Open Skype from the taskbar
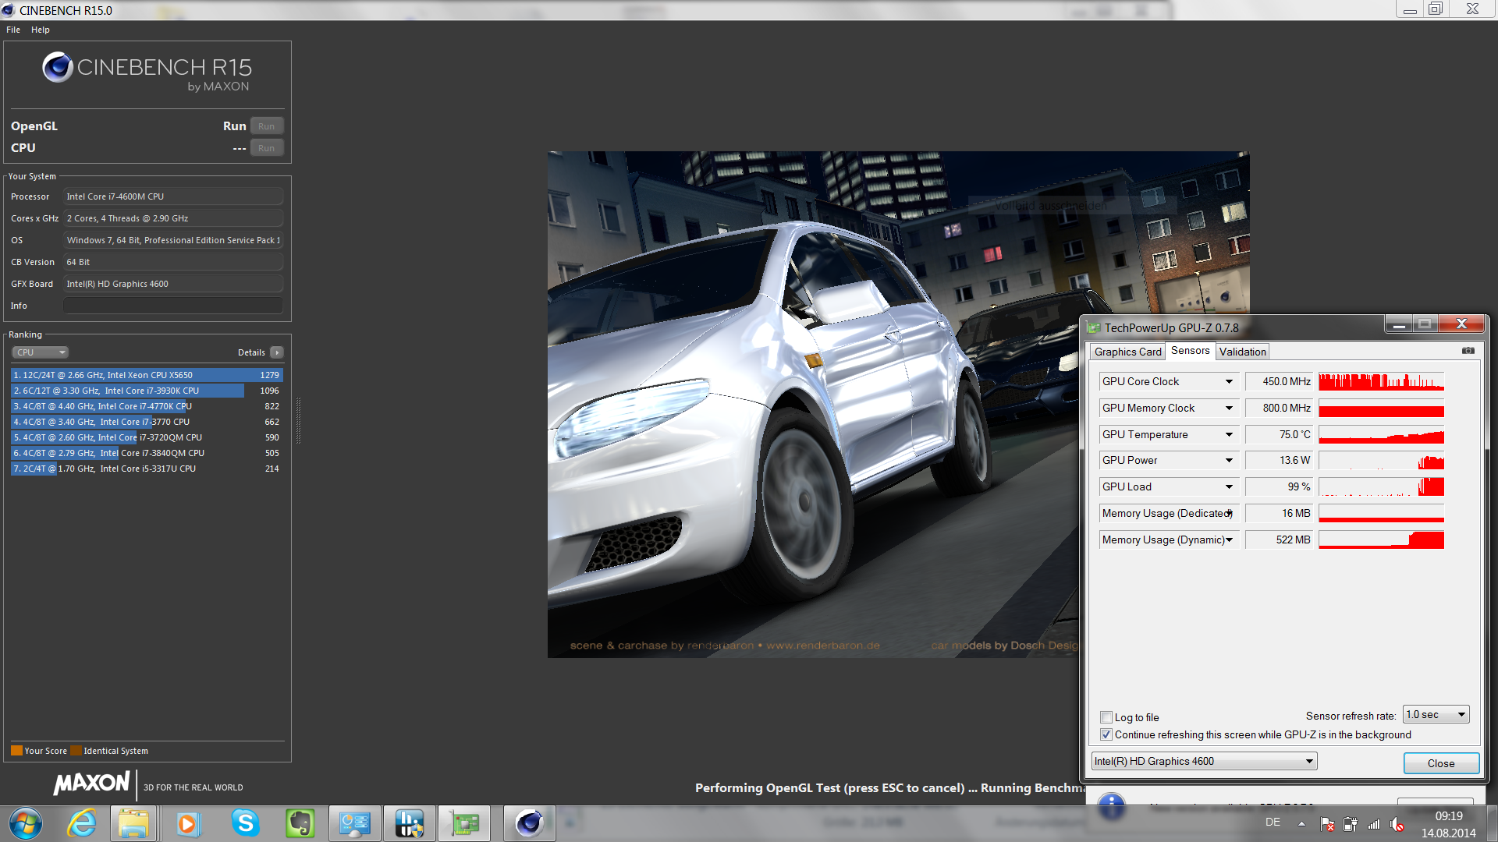The image size is (1498, 842). (x=245, y=823)
